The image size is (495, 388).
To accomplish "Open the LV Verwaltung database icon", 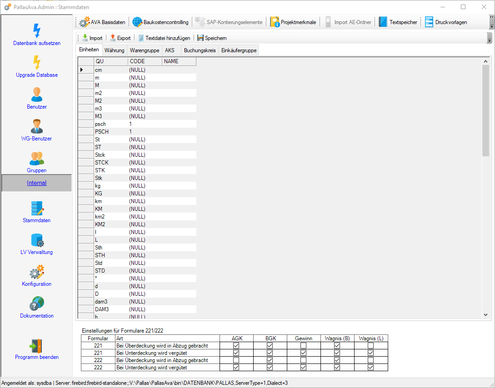I will click(37, 240).
